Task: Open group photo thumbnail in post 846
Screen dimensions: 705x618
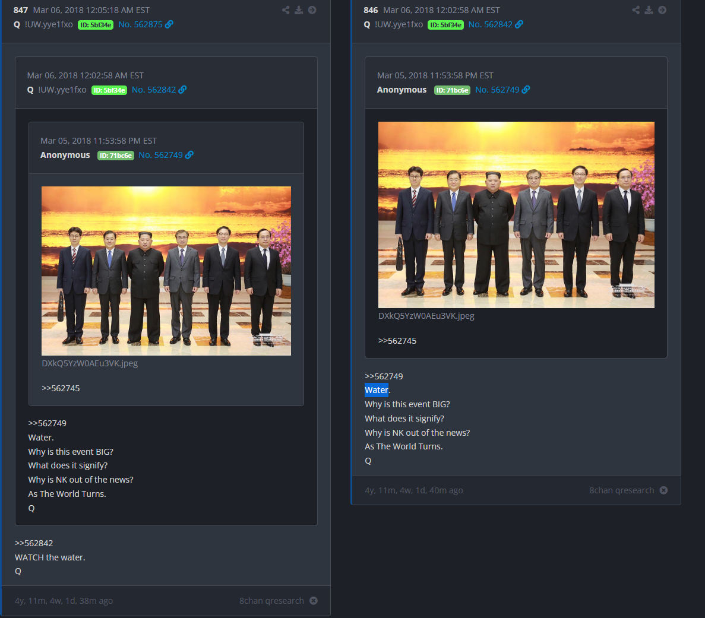Action: click(516, 215)
